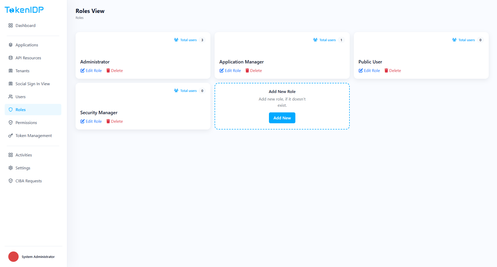View the Activities page
Viewport: 497px width, 267px height.
point(33,155)
